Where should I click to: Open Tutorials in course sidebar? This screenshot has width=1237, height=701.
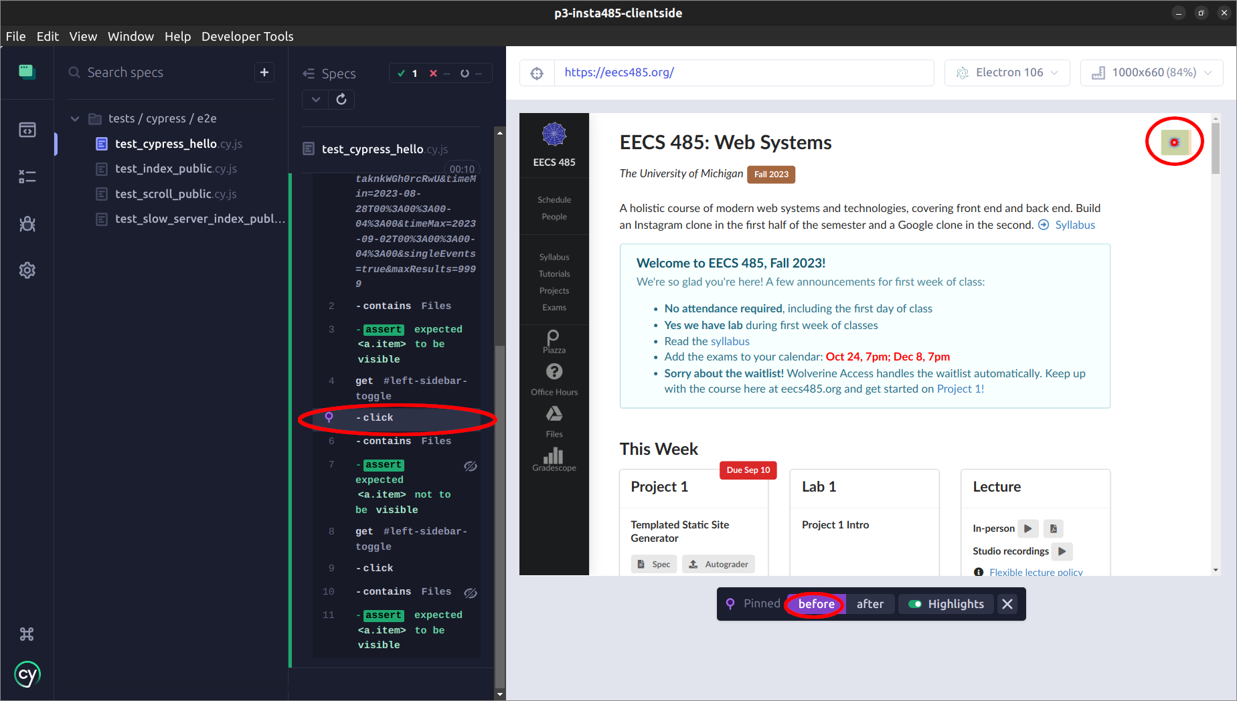(x=554, y=274)
